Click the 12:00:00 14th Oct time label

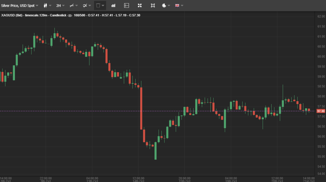click(138, 180)
